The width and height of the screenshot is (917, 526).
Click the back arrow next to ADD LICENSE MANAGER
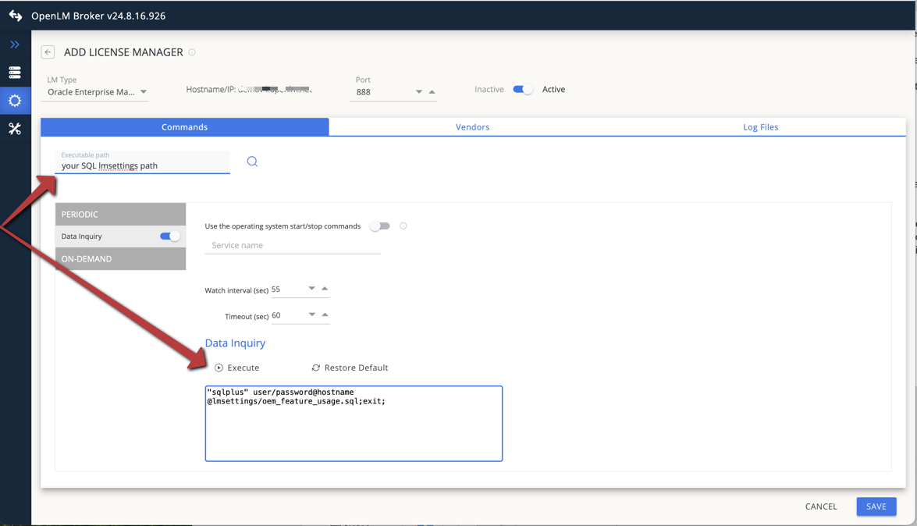click(48, 52)
